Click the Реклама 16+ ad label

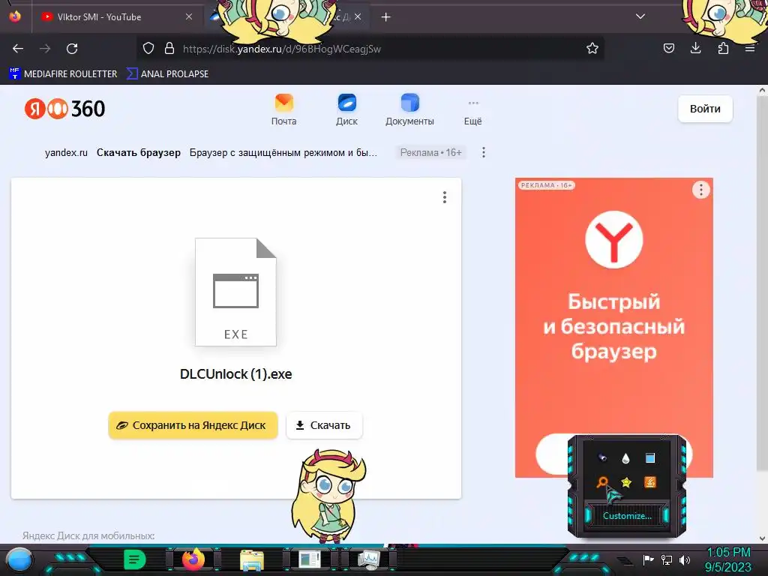click(430, 152)
